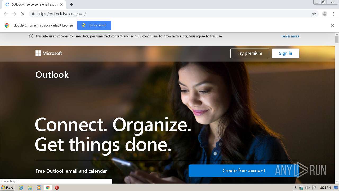Click the cookie notice info icon

point(31,36)
